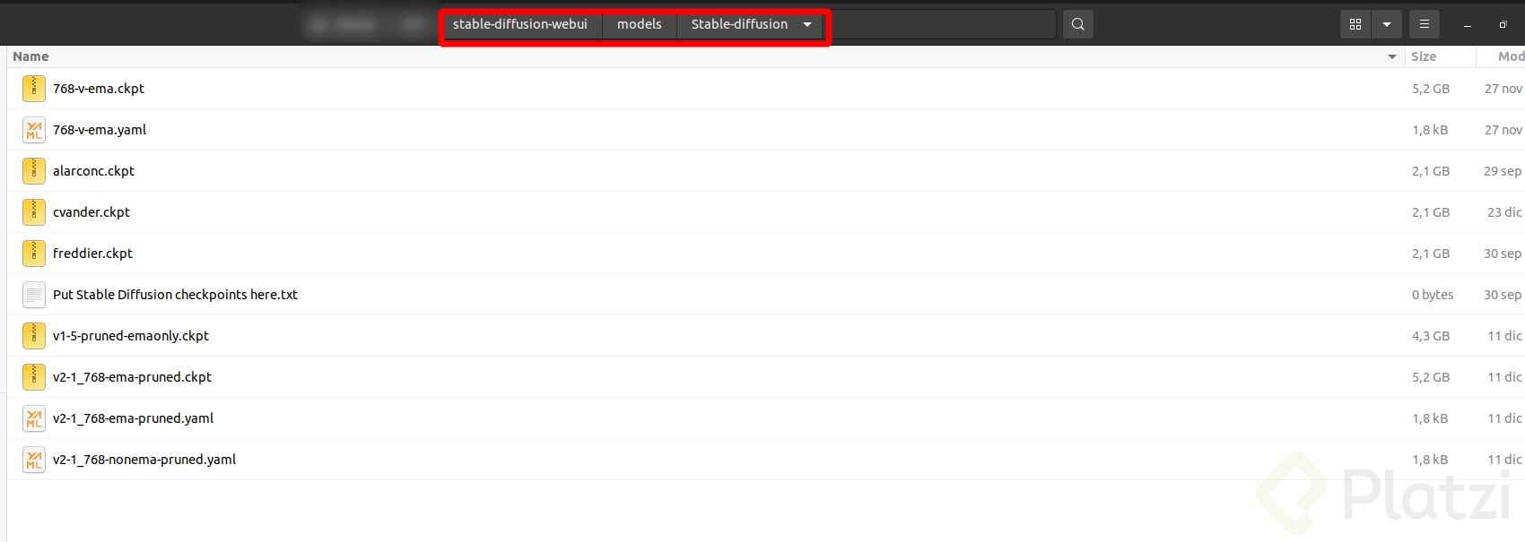Click the "0 bytes" size value
1525x542 pixels.
tap(1433, 295)
